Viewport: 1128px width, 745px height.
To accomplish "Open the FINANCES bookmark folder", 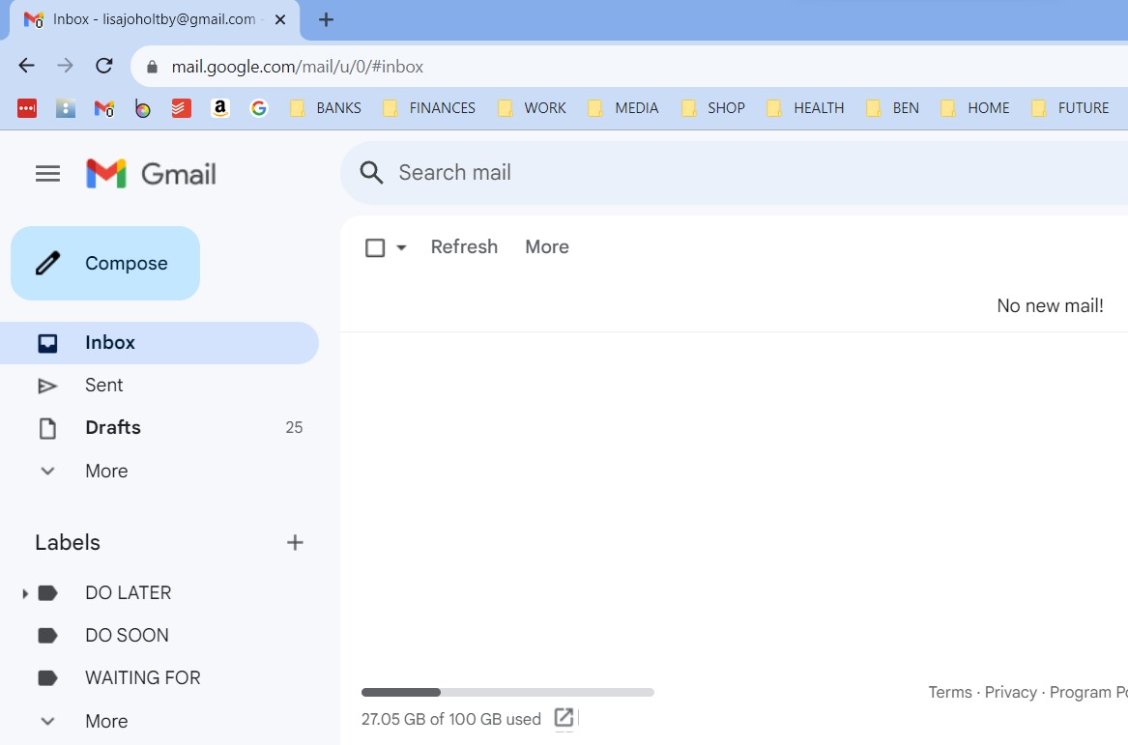I will pos(429,108).
